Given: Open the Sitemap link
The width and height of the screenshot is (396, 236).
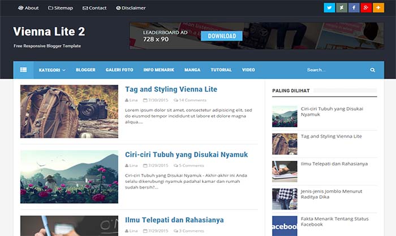Looking at the screenshot, I should (61, 8).
